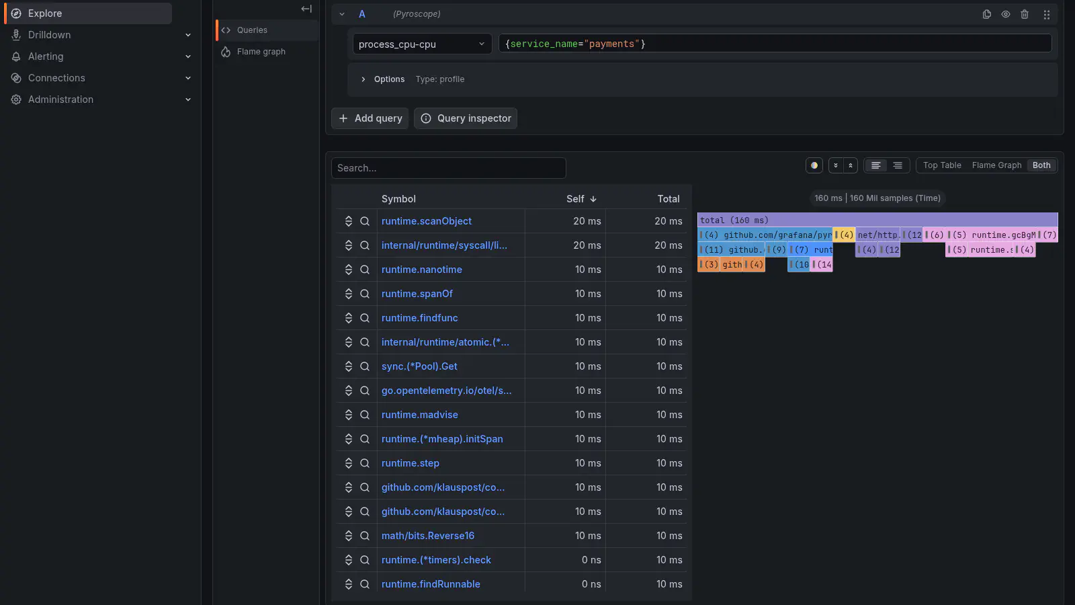Sandwich view icon for runtime.(*mheap).initSpan row
Image resolution: width=1075 pixels, height=605 pixels.
click(x=349, y=439)
